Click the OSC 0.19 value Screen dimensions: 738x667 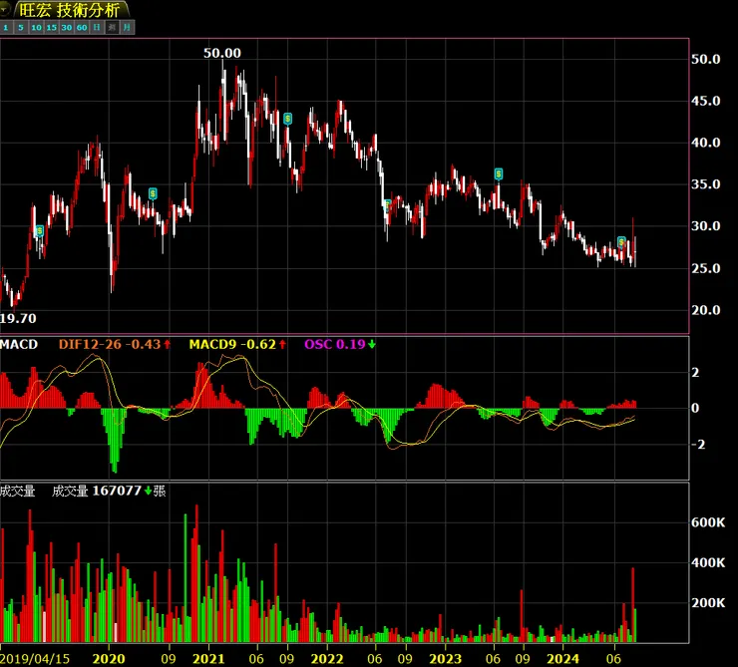tap(340, 345)
